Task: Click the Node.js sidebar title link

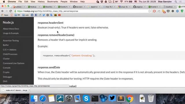Action: [8, 23]
